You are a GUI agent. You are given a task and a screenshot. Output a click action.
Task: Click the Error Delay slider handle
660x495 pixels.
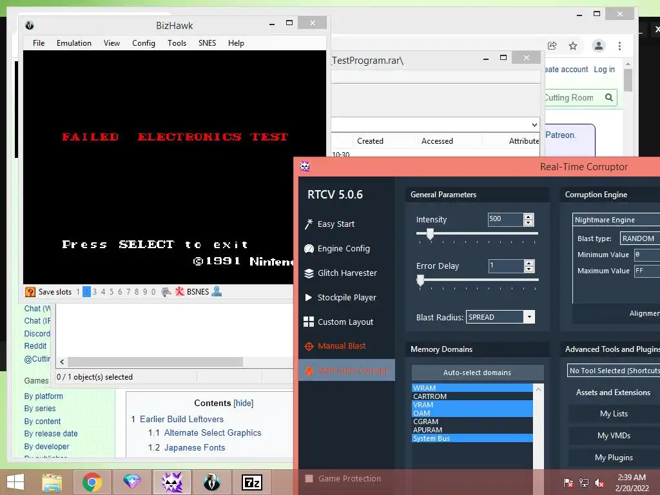[x=420, y=280]
